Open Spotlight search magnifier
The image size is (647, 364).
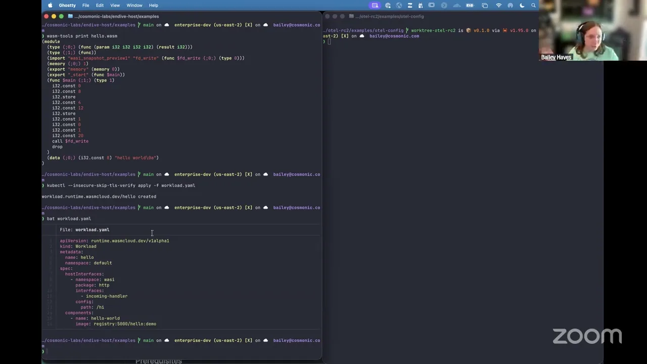pos(533,5)
